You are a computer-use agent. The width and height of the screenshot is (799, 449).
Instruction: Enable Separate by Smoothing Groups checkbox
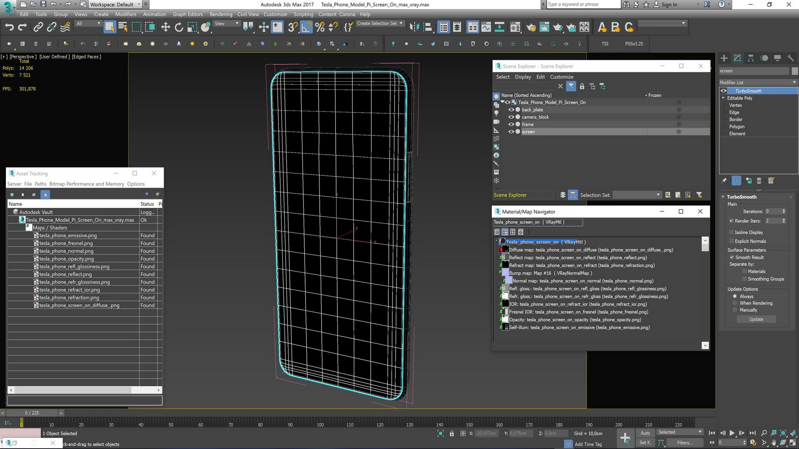tap(744, 279)
